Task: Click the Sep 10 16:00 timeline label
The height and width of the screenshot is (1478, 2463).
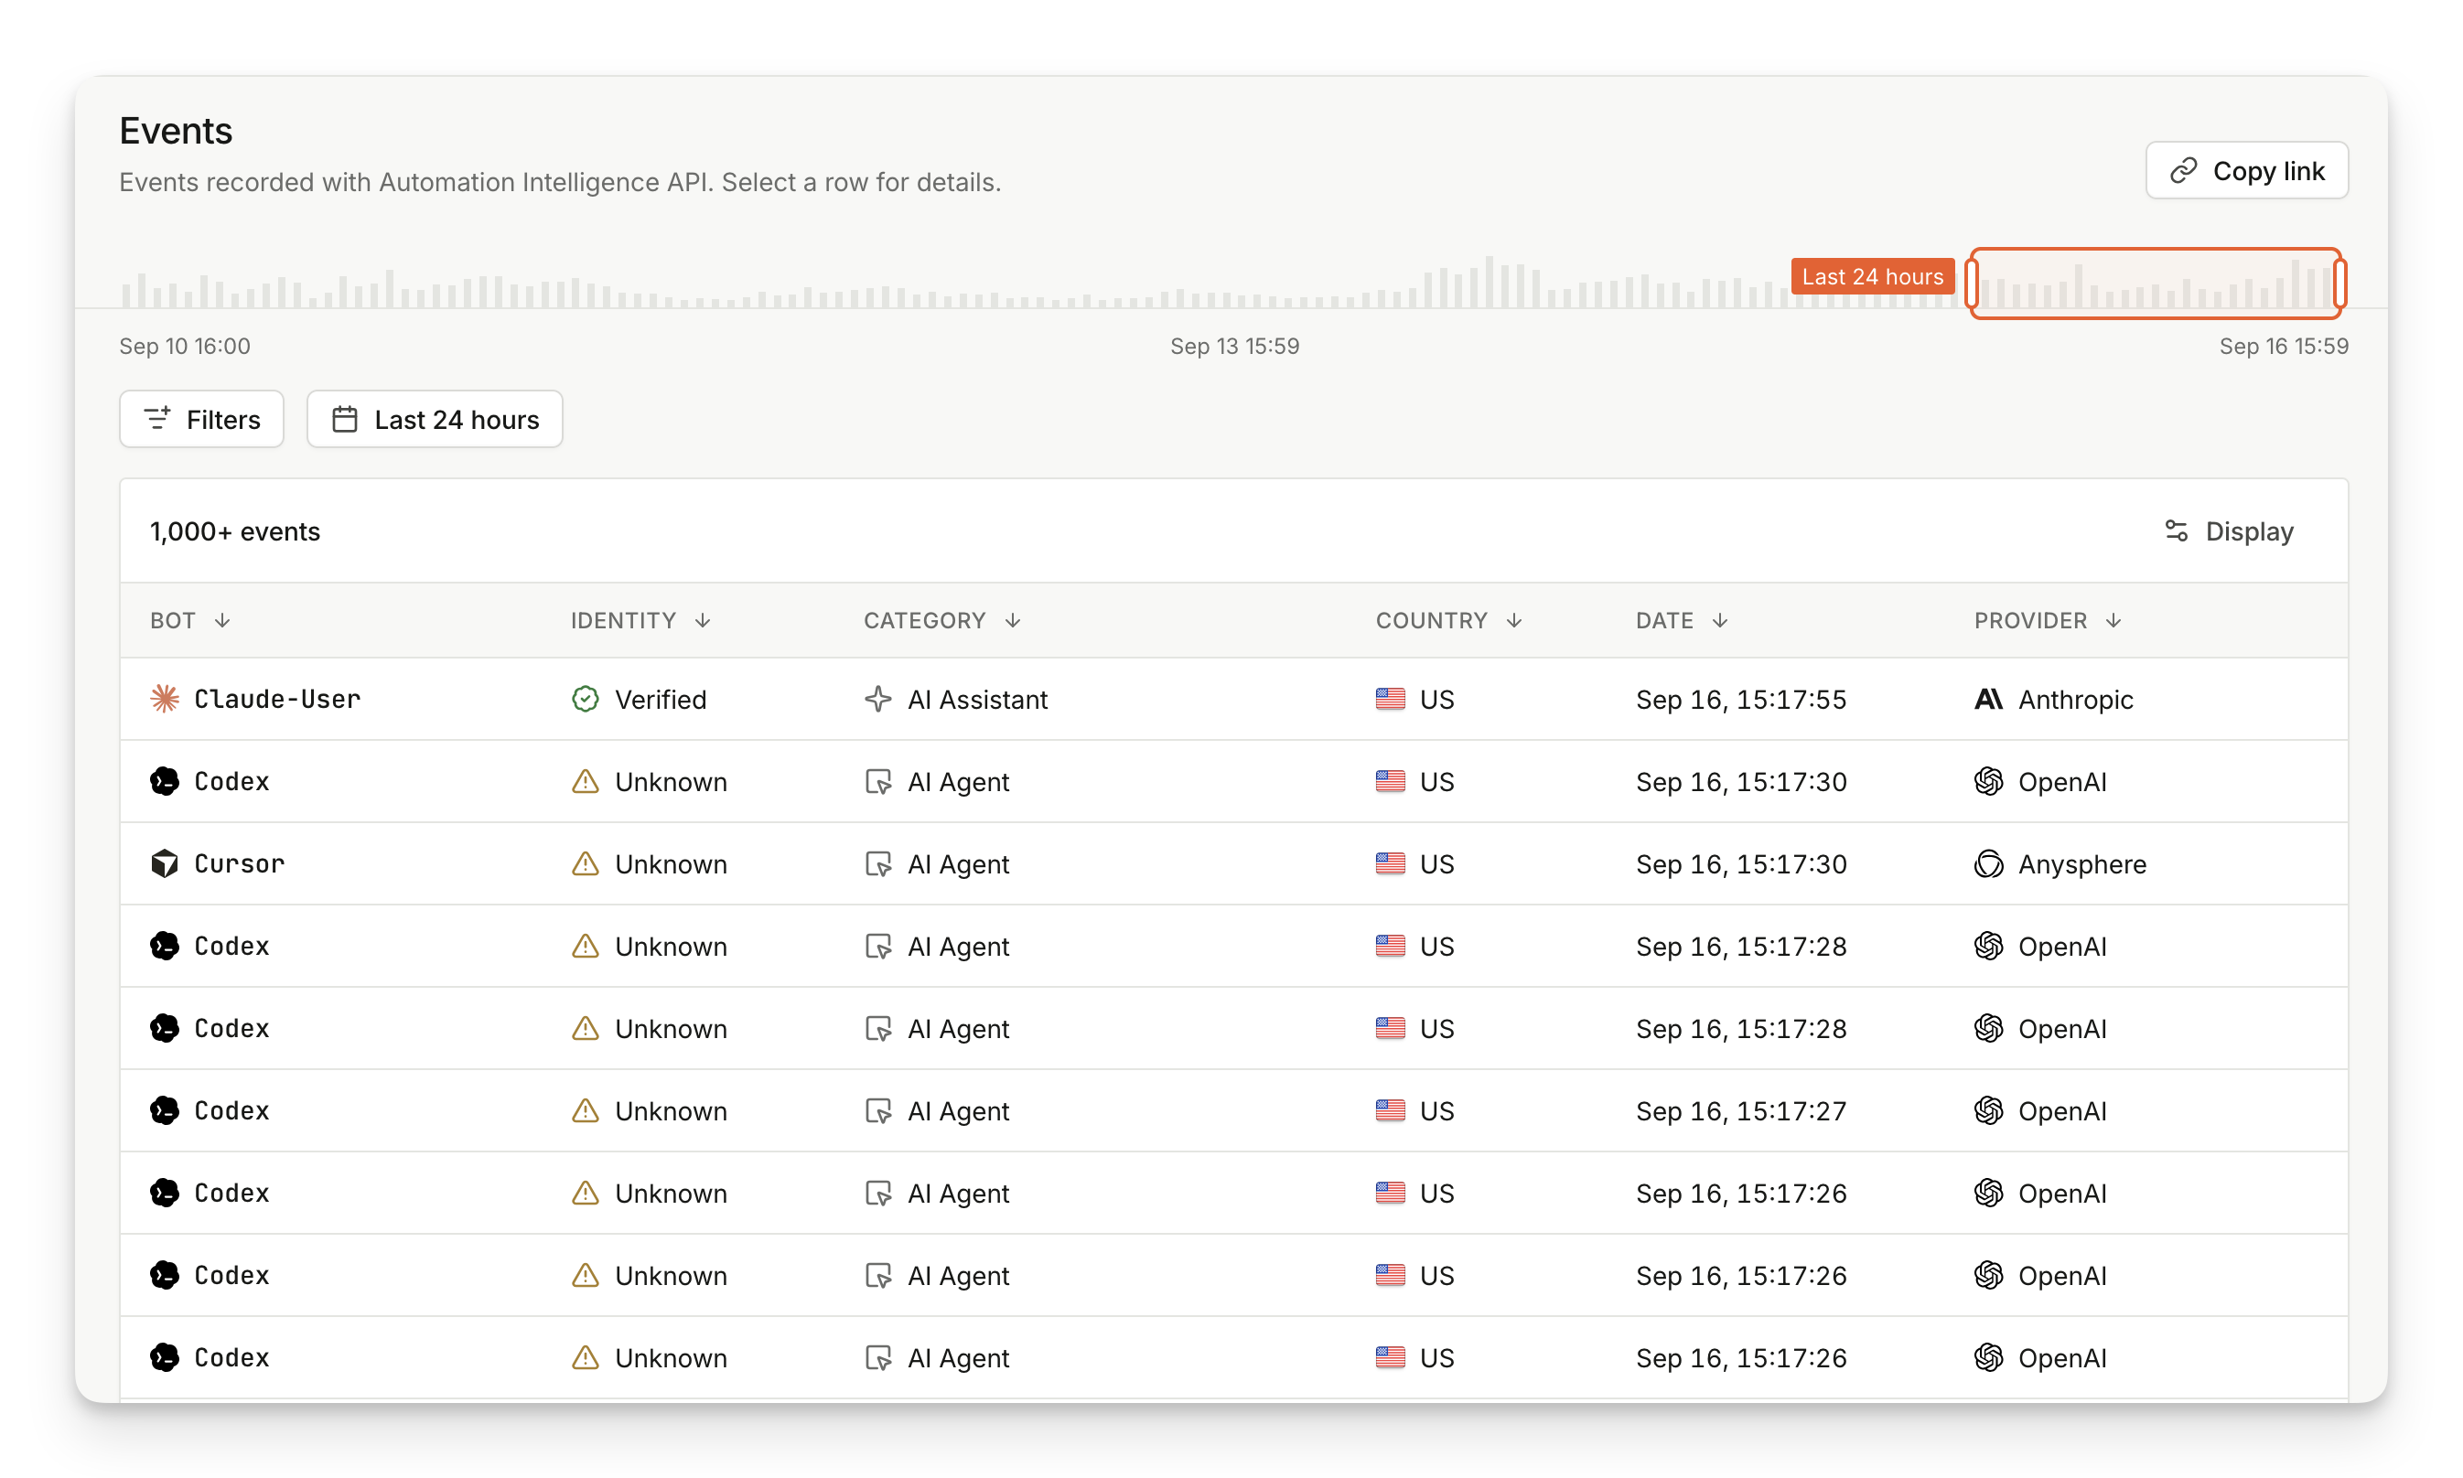Action: 184,346
